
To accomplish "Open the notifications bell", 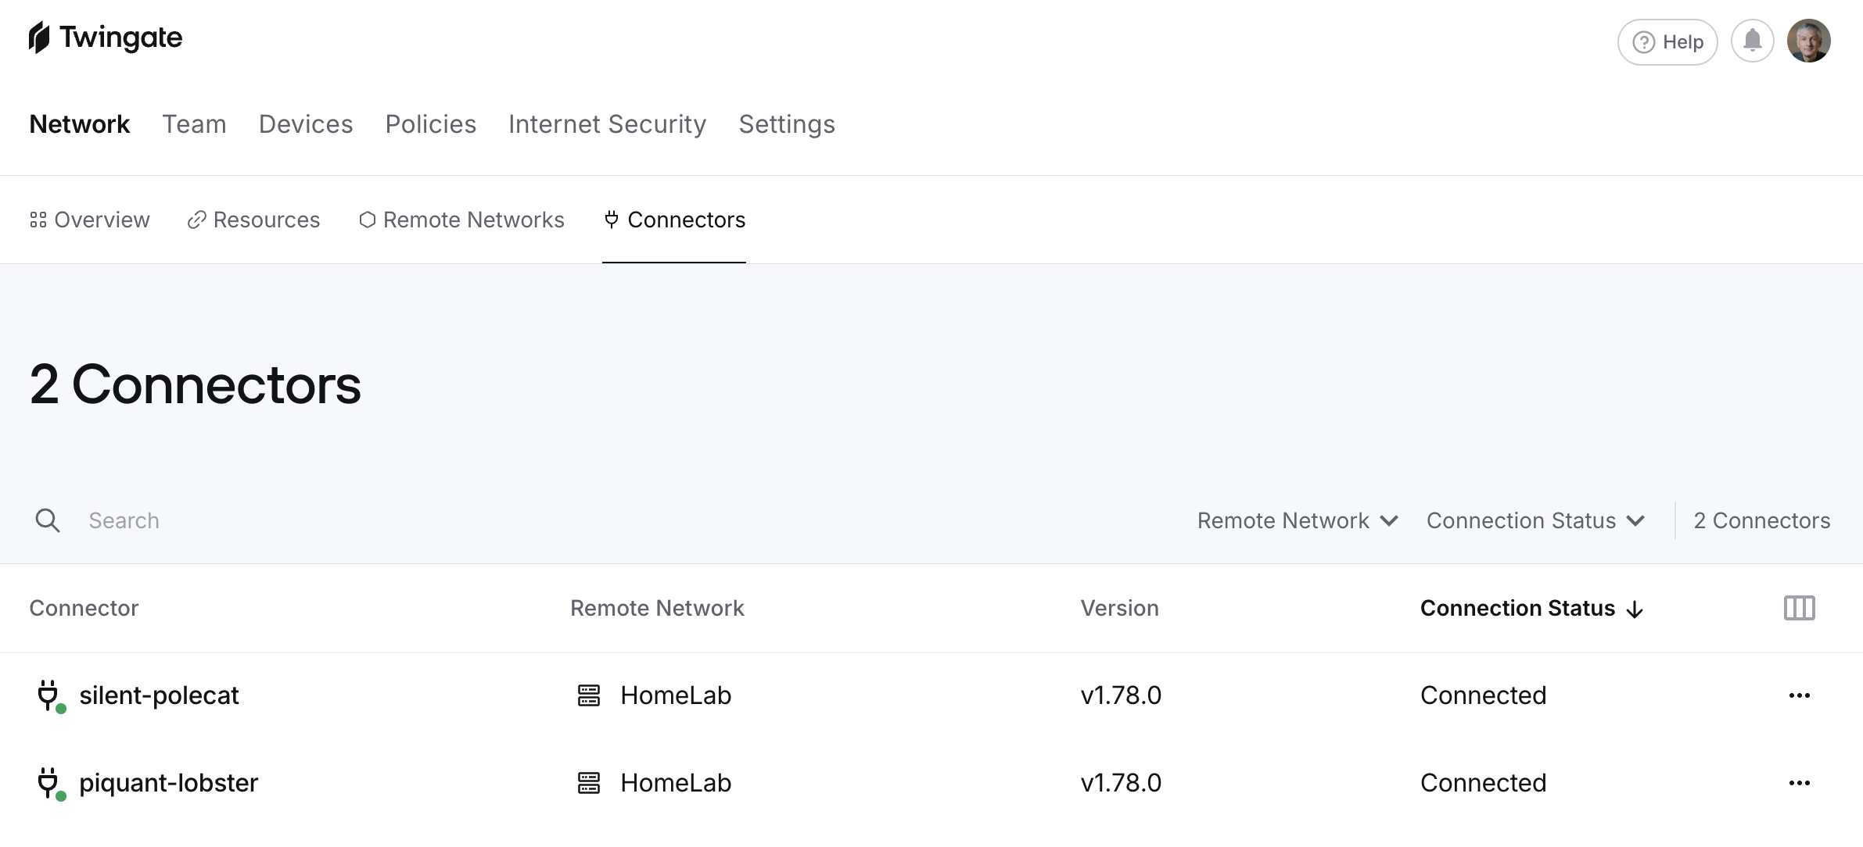I will click(1753, 41).
